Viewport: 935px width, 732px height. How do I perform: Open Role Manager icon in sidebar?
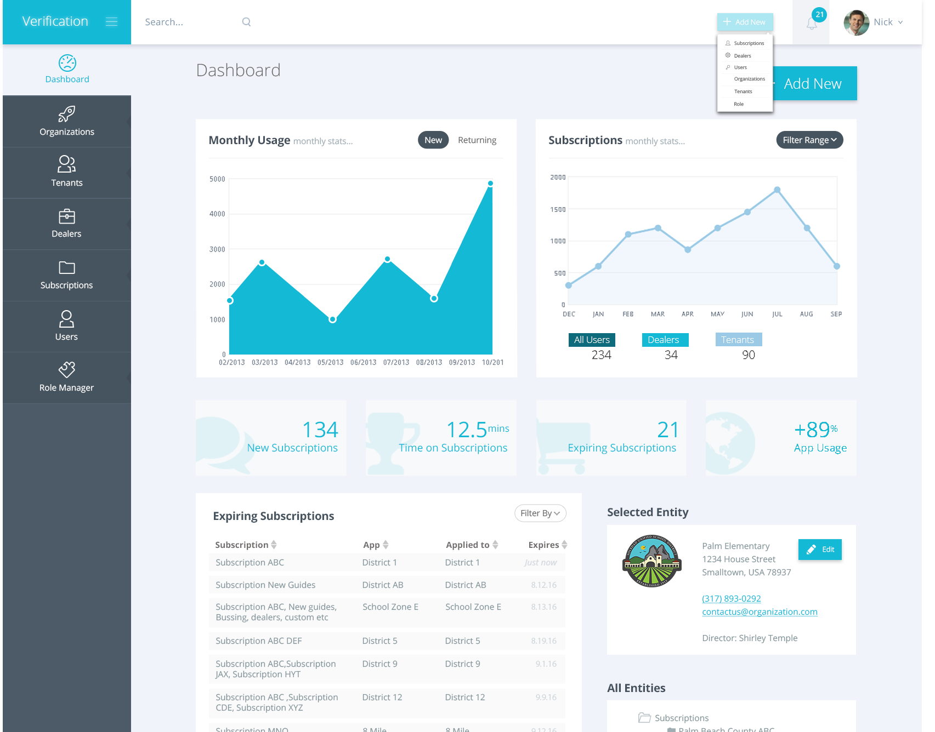coord(67,369)
